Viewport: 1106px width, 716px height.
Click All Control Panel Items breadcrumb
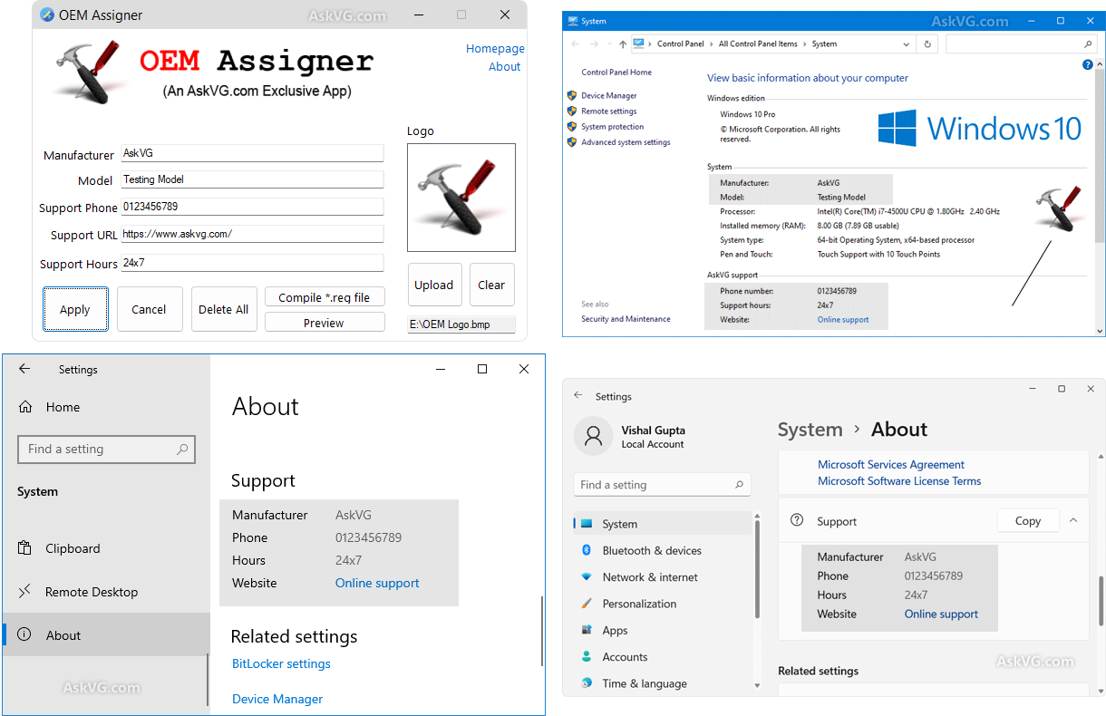pos(759,44)
